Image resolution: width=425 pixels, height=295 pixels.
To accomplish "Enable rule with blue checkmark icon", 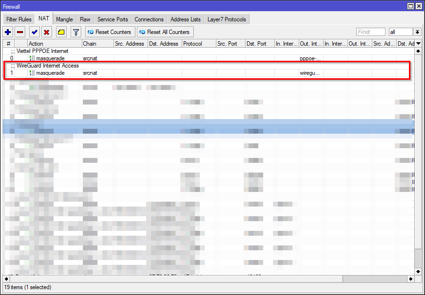I will point(34,32).
